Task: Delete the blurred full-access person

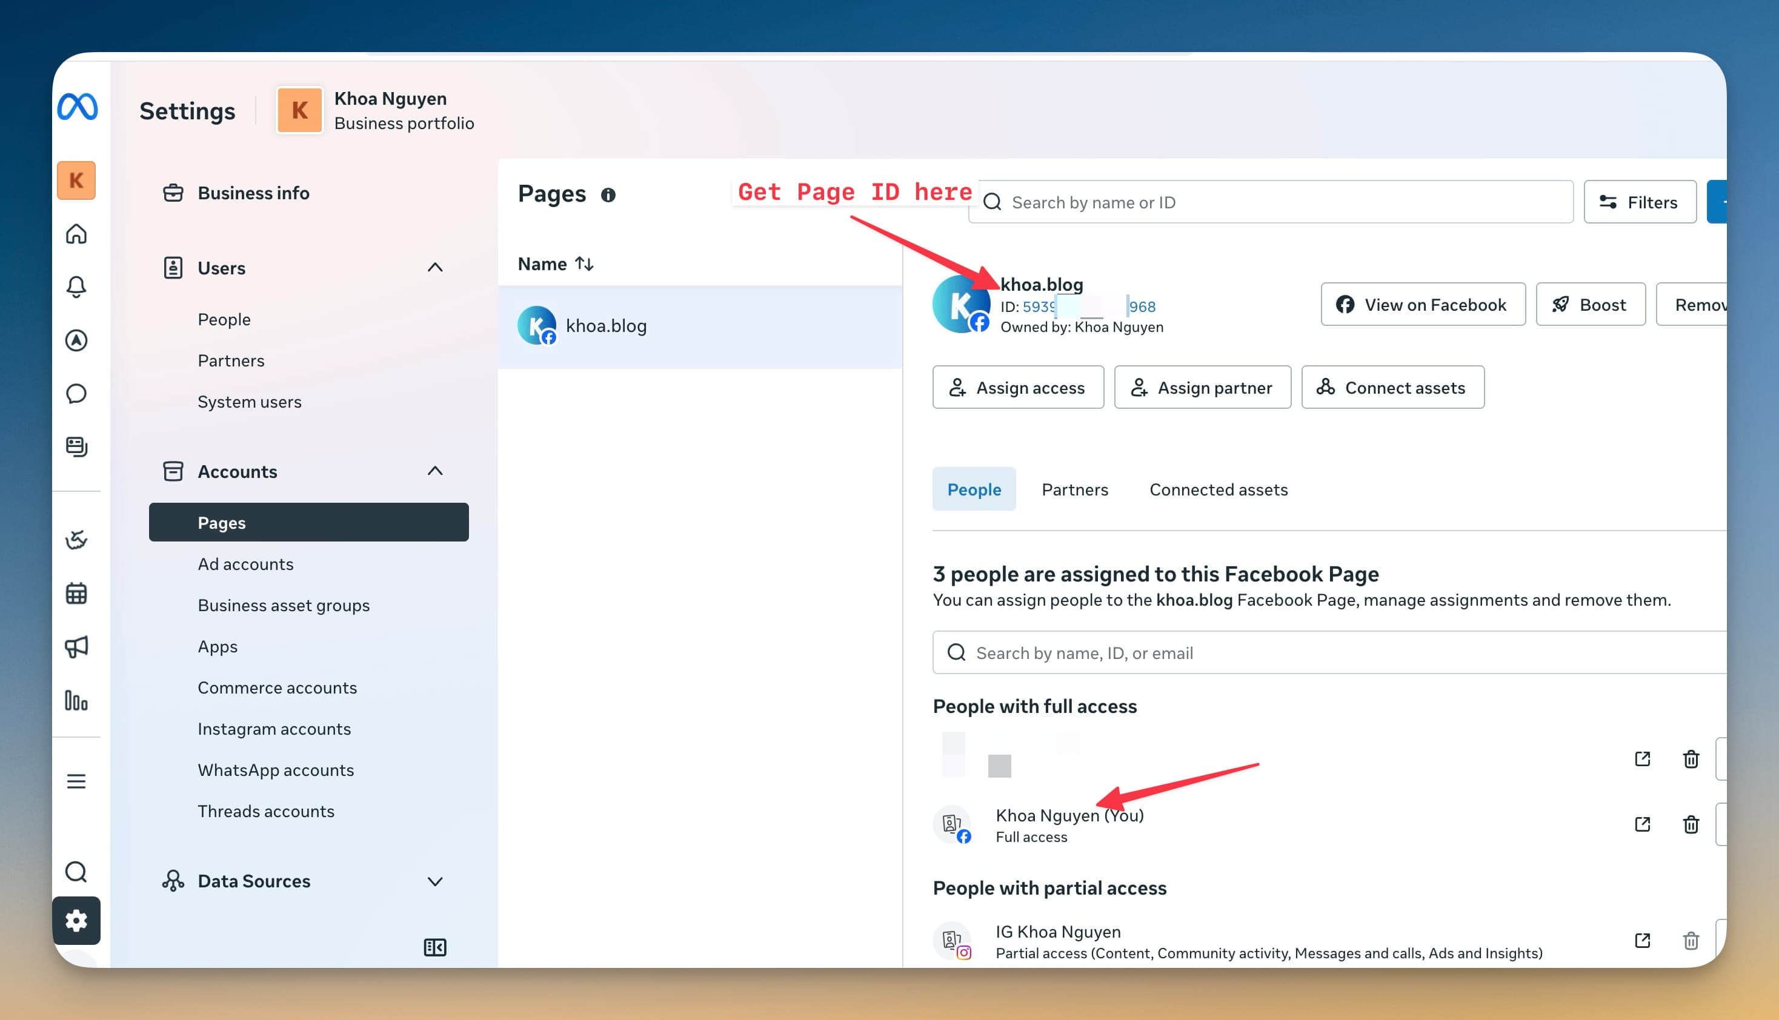Action: click(x=1691, y=759)
